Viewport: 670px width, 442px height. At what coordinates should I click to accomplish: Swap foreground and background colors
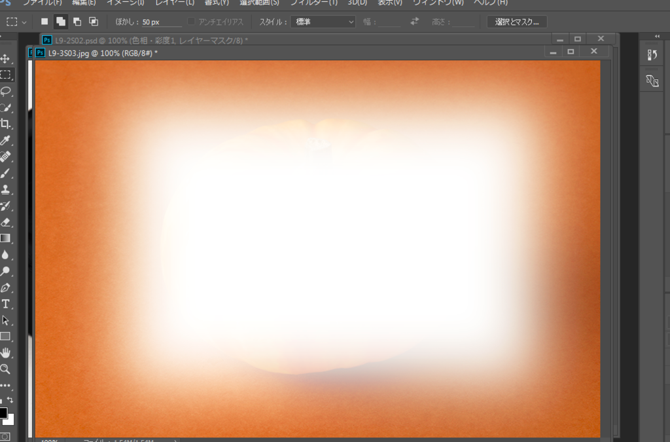click(10, 401)
